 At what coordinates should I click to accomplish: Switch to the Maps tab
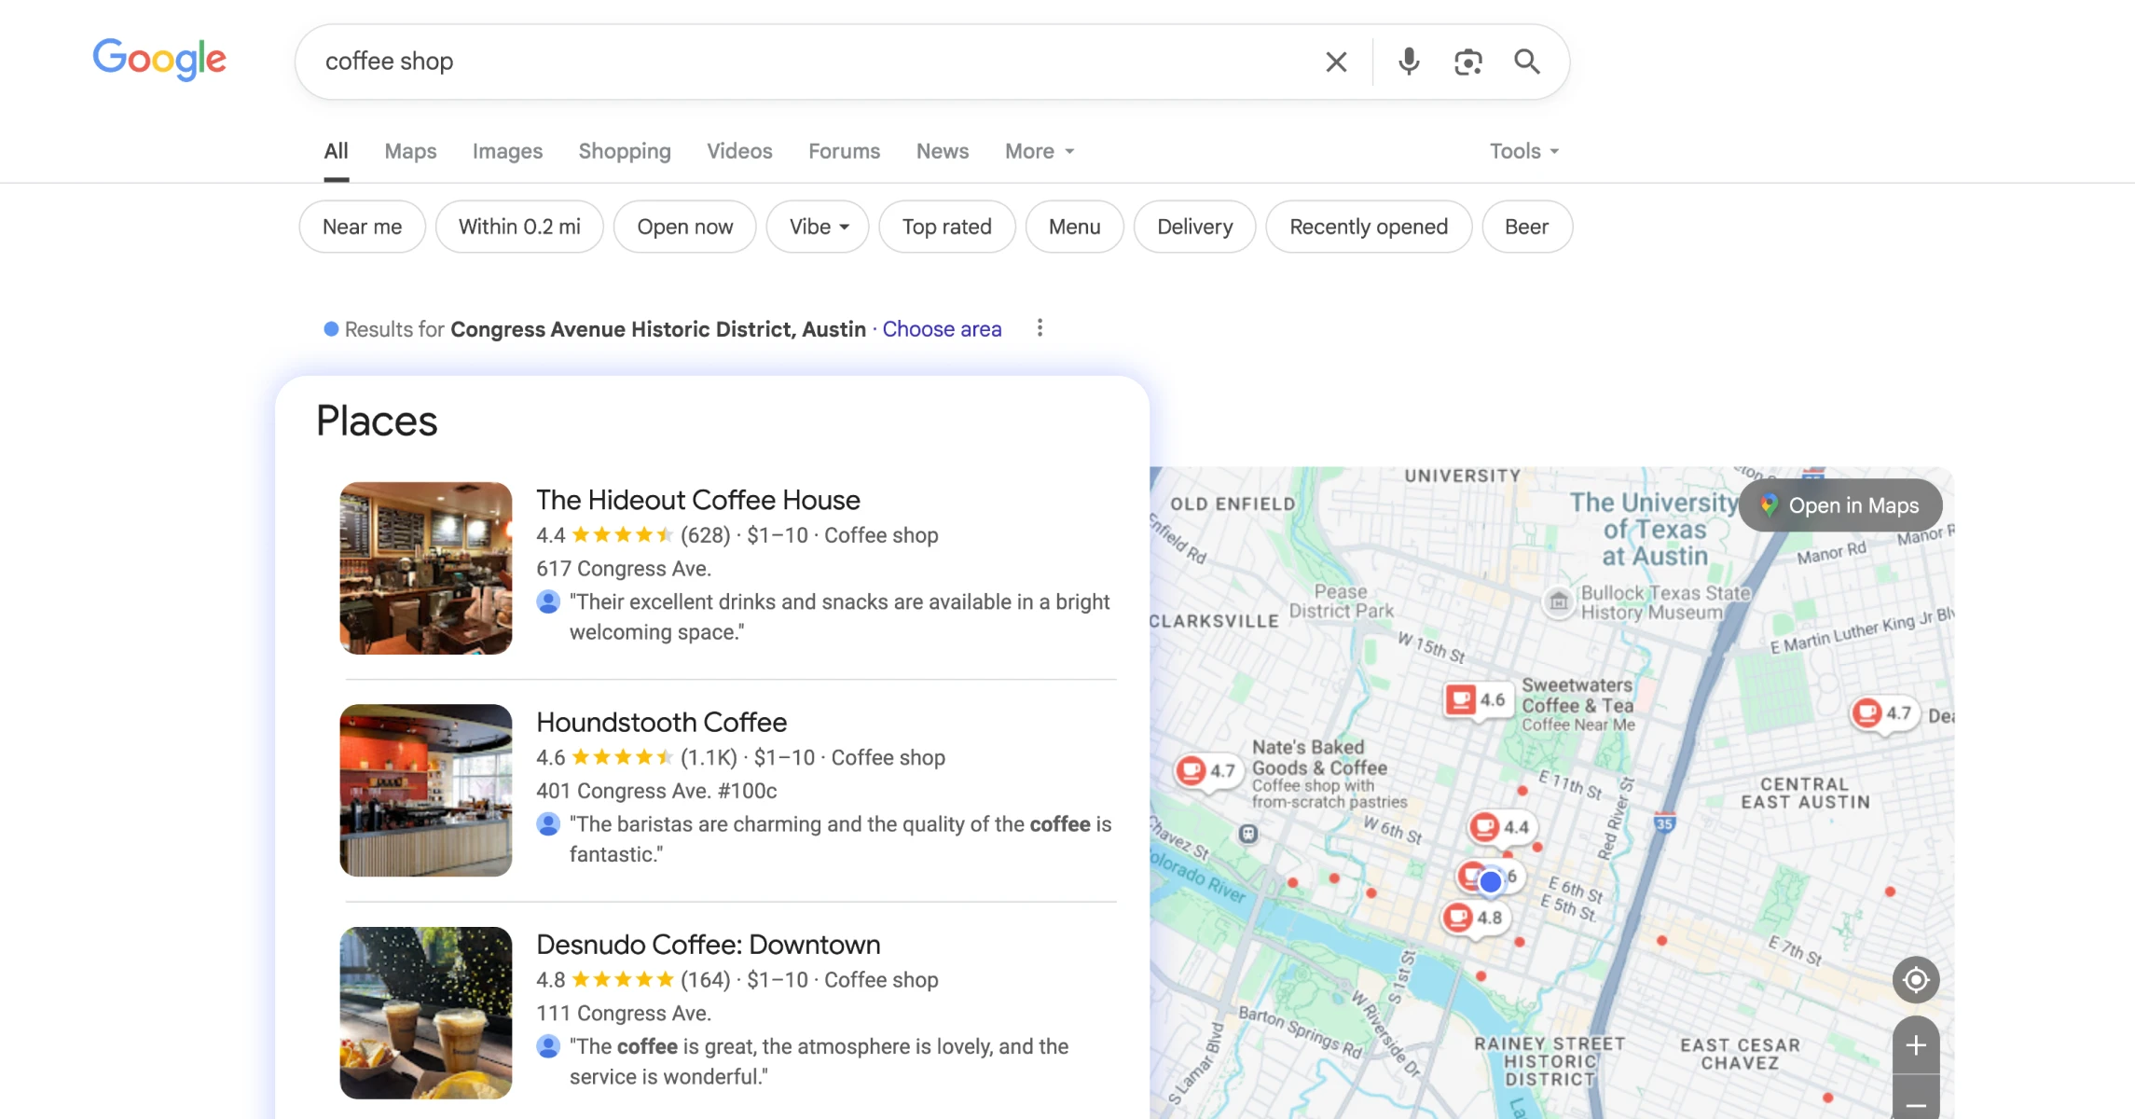pyautogui.click(x=410, y=151)
